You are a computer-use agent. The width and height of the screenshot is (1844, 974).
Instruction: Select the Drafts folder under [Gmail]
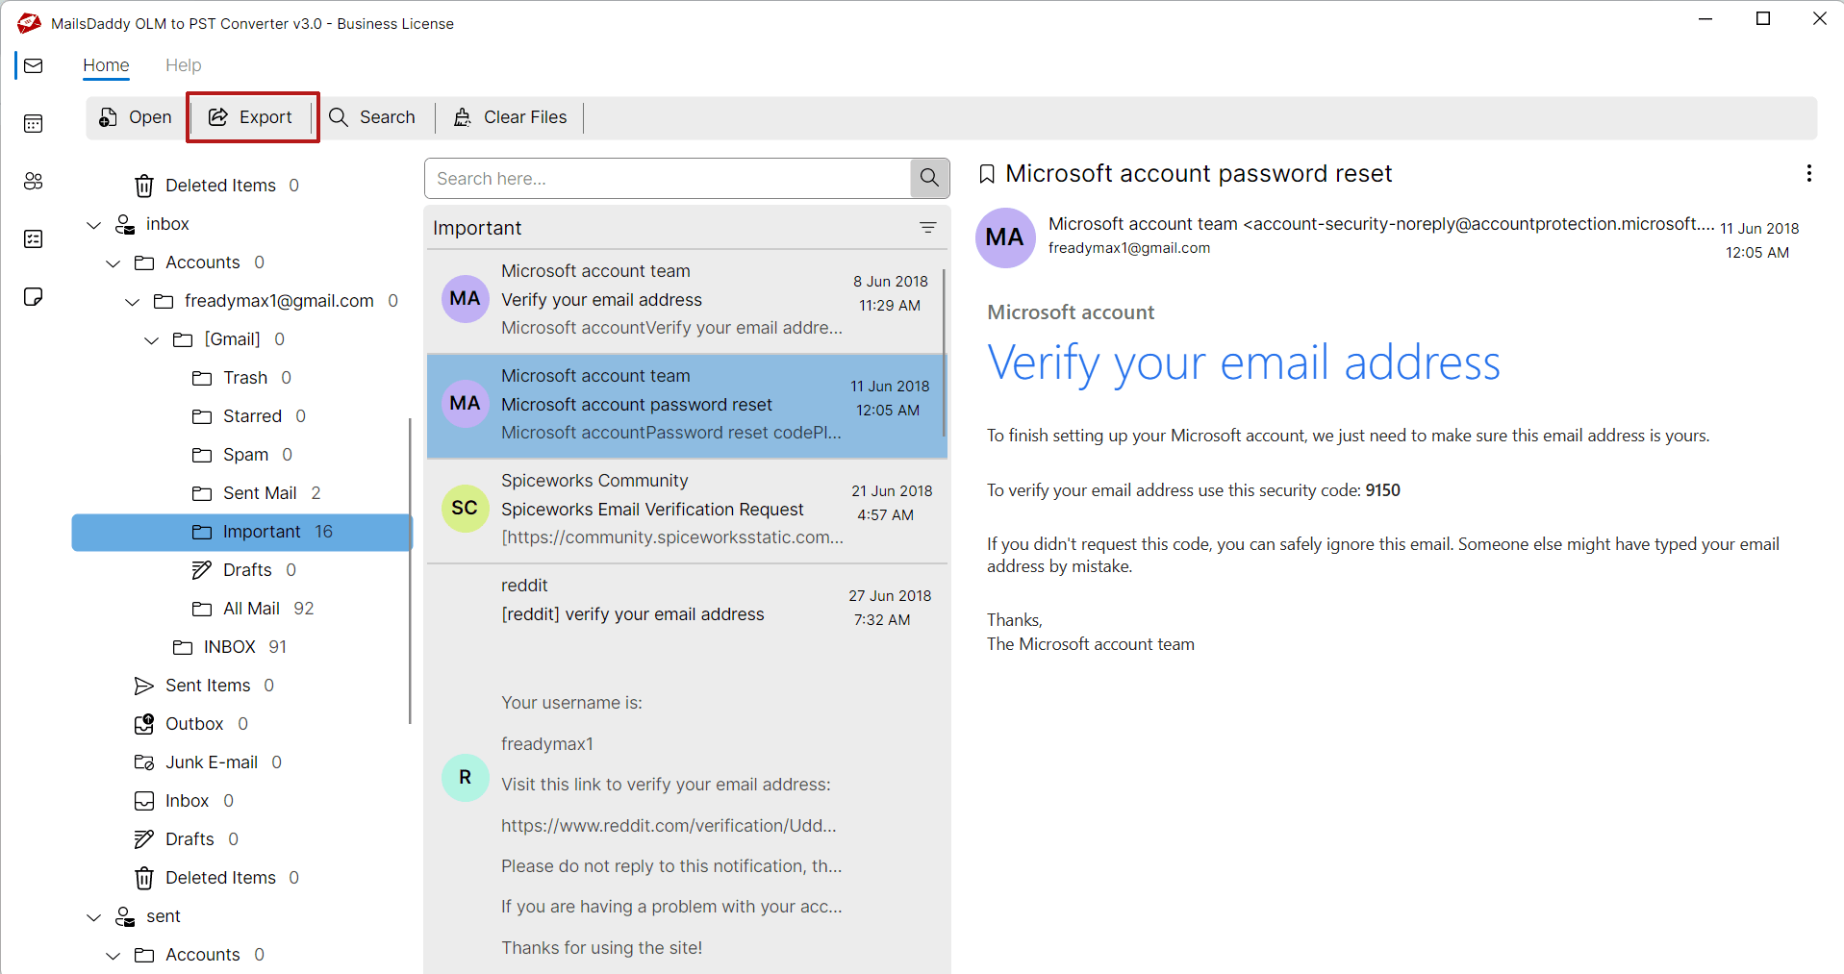(x=244, y=570)
